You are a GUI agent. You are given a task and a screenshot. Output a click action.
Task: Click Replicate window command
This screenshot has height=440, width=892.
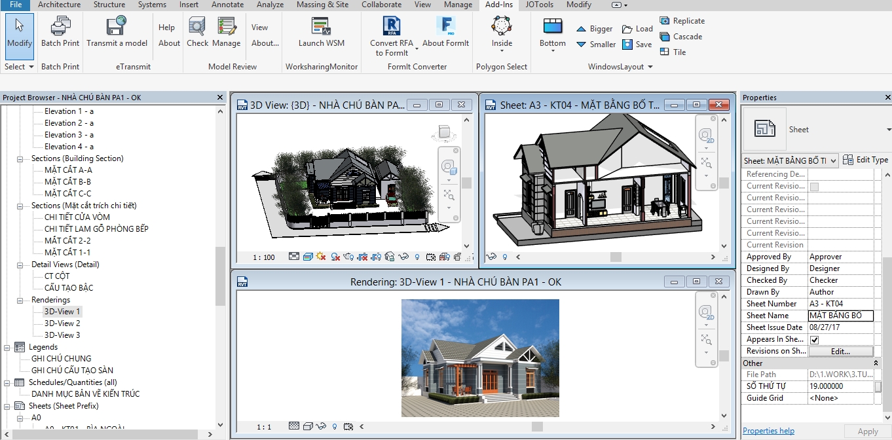682,21
